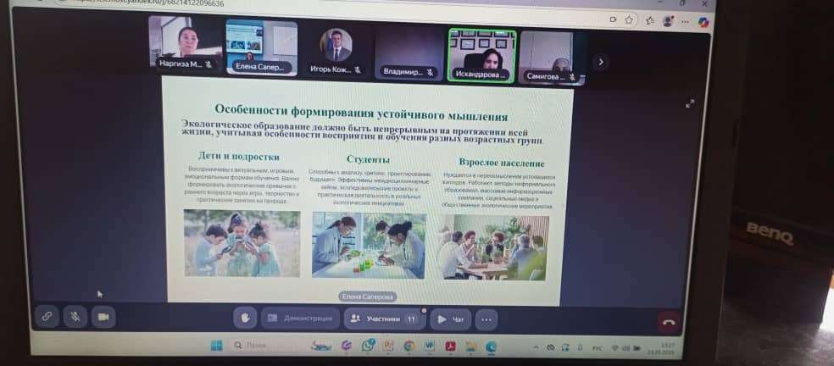Click the adults meeting photo in slide

coord(494,247)
